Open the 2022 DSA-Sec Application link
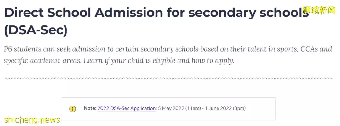Screen dimensions: 340x126 point(127,108)
